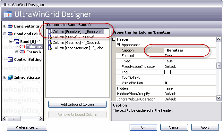
Task: Click the Basic Settings node icon
Action: pyautogui.click(x=10, y=26)
